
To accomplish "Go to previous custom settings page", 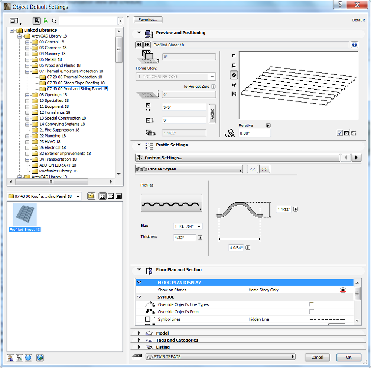I will [x=346, y=158].
